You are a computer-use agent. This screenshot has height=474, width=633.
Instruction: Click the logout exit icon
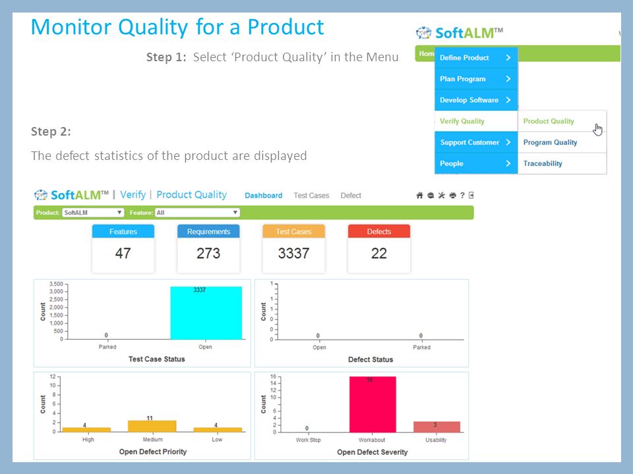[471, 196]
